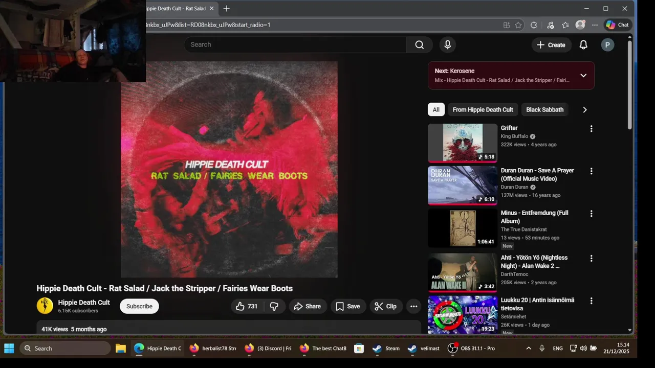Click in the YouTube search field
Viewport: 655px width, 368px height.
click(295, 44)
